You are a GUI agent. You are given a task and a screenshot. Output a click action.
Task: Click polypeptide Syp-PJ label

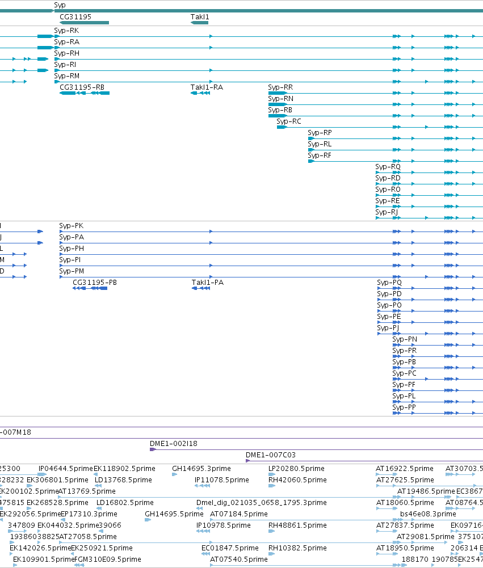(x=388, y=328)
